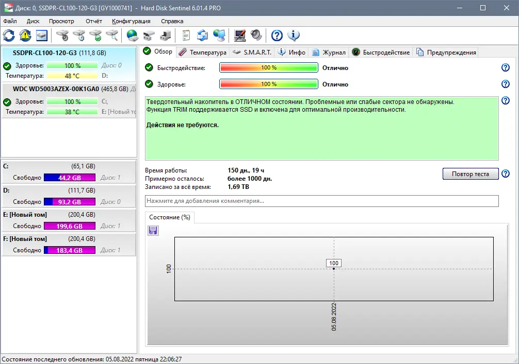Click help icon next to Повтор теста
Viewport: 519px width, 364px height.
pyautogui.click(x=506, y=174)
